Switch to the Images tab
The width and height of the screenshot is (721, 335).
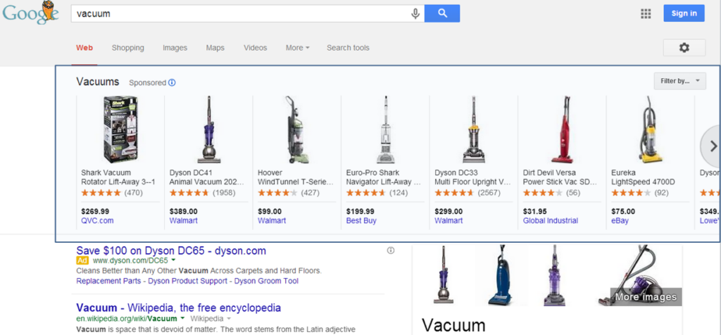pyautogui.click(x=175, y=48)
